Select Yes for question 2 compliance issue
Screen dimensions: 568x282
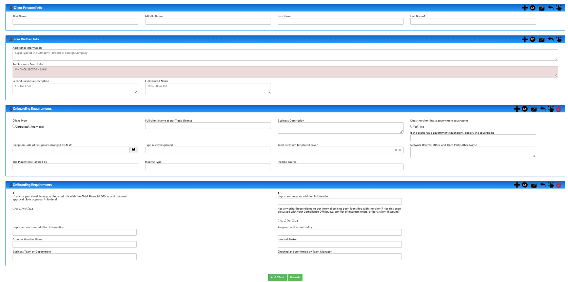tap(279, 221)
